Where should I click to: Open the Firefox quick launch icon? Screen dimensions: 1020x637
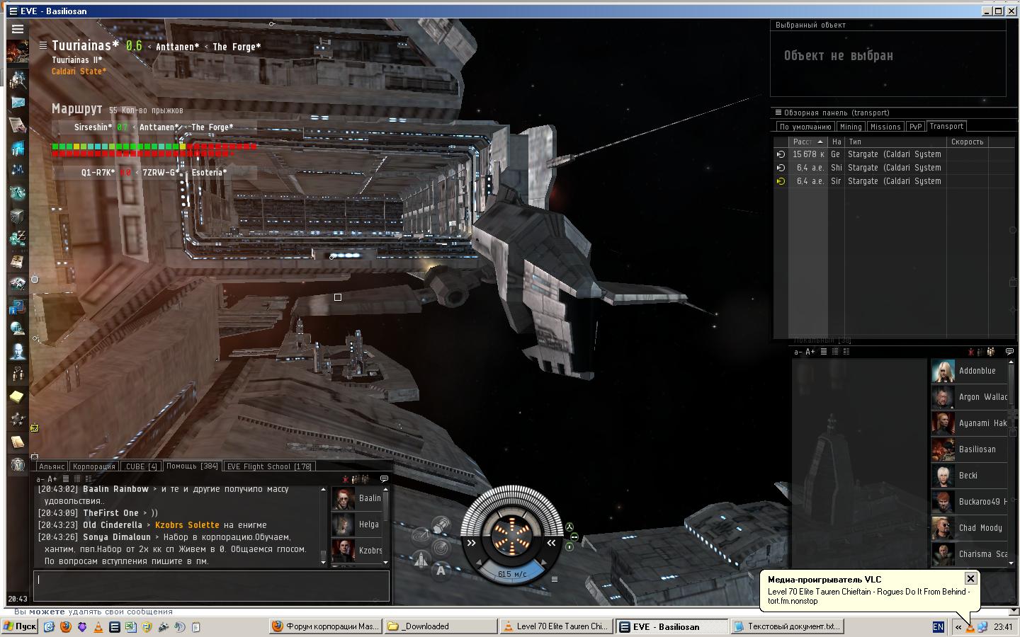(x=65, y=626)
